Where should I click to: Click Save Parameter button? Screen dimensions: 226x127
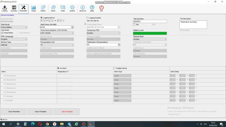tap(14, 111)
